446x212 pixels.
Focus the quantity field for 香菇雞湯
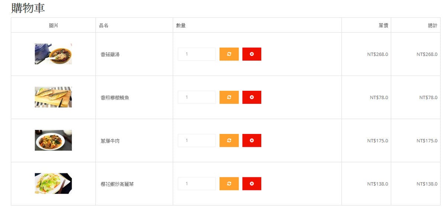[197, 54]
